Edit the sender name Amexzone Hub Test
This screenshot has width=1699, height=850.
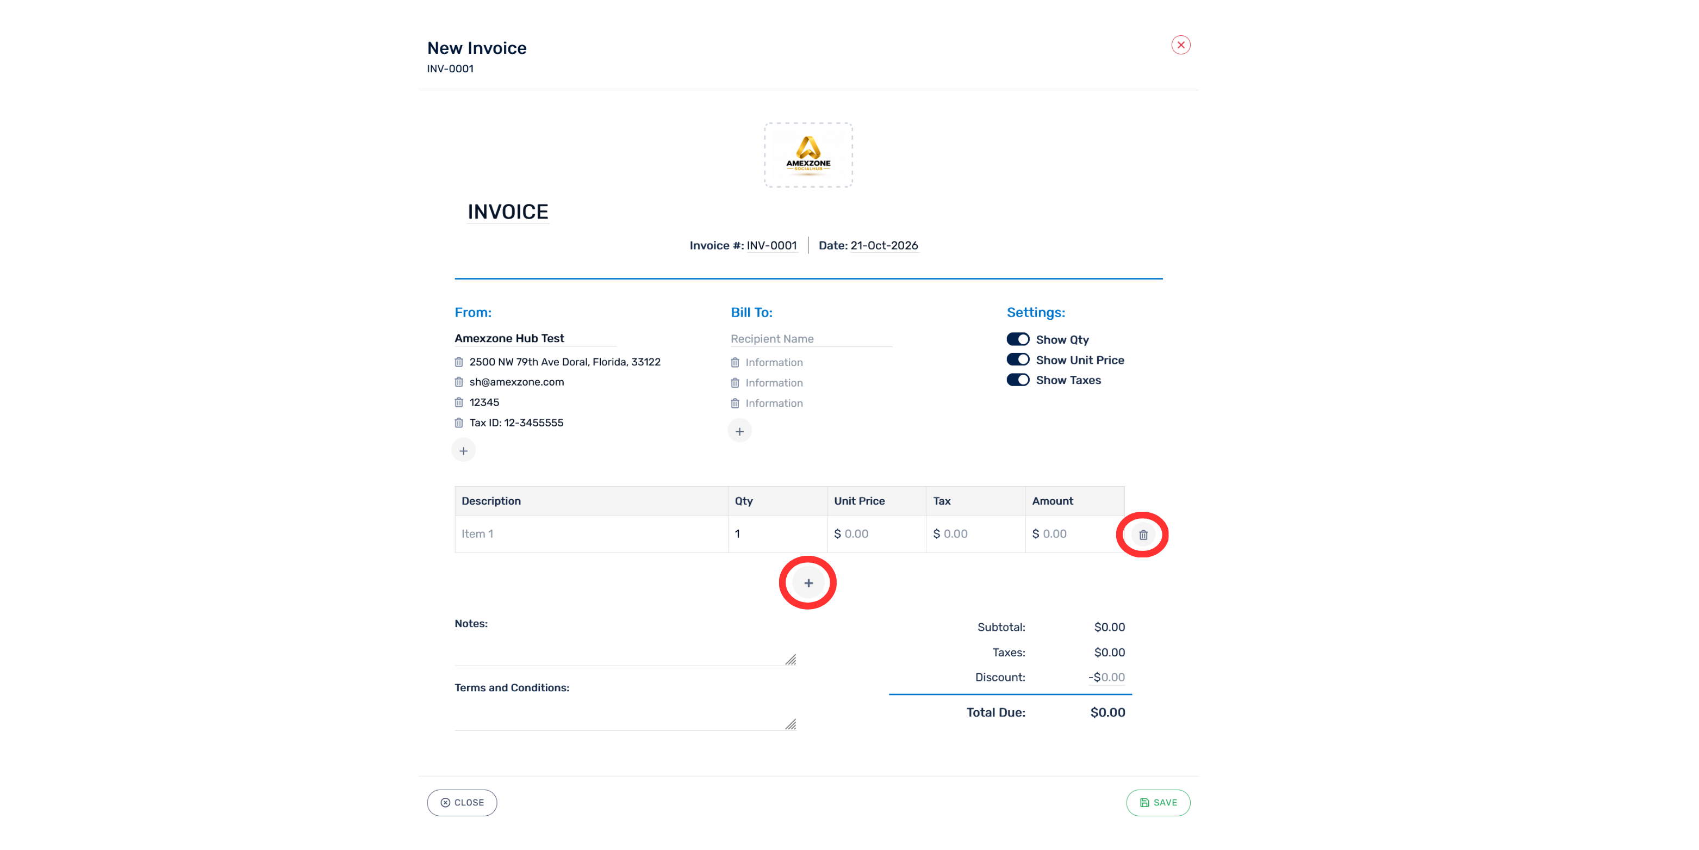click(x=536, y=339)
